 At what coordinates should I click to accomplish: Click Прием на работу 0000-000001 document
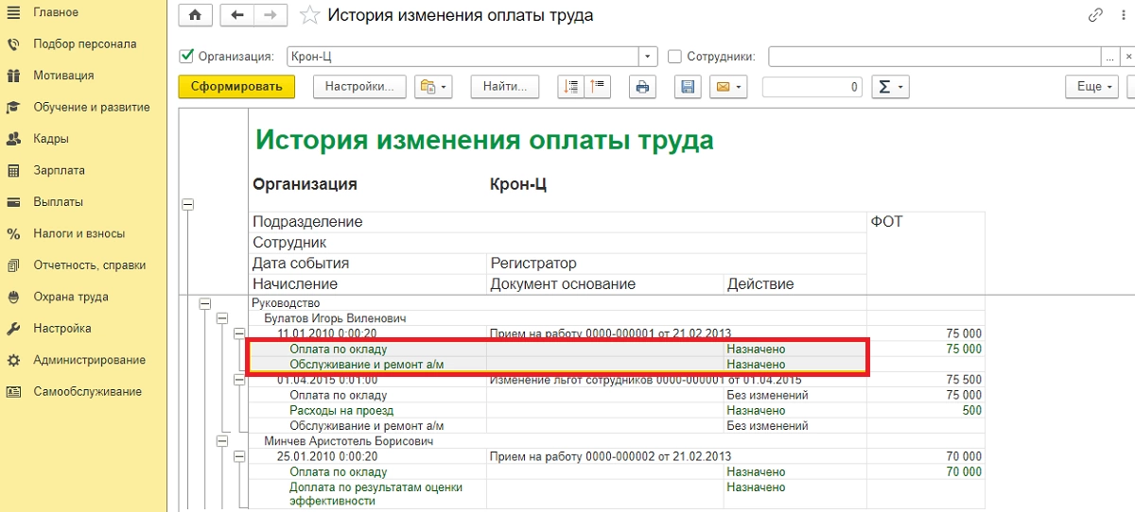610,333
